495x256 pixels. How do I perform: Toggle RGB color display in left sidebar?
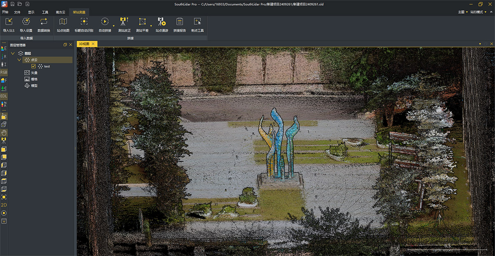[x=4, y=72]
